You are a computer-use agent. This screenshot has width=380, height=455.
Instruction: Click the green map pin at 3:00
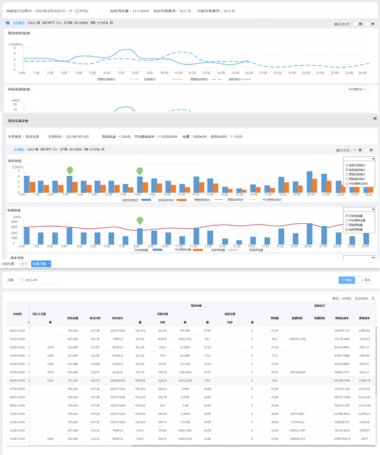click(x=70, y=170)
